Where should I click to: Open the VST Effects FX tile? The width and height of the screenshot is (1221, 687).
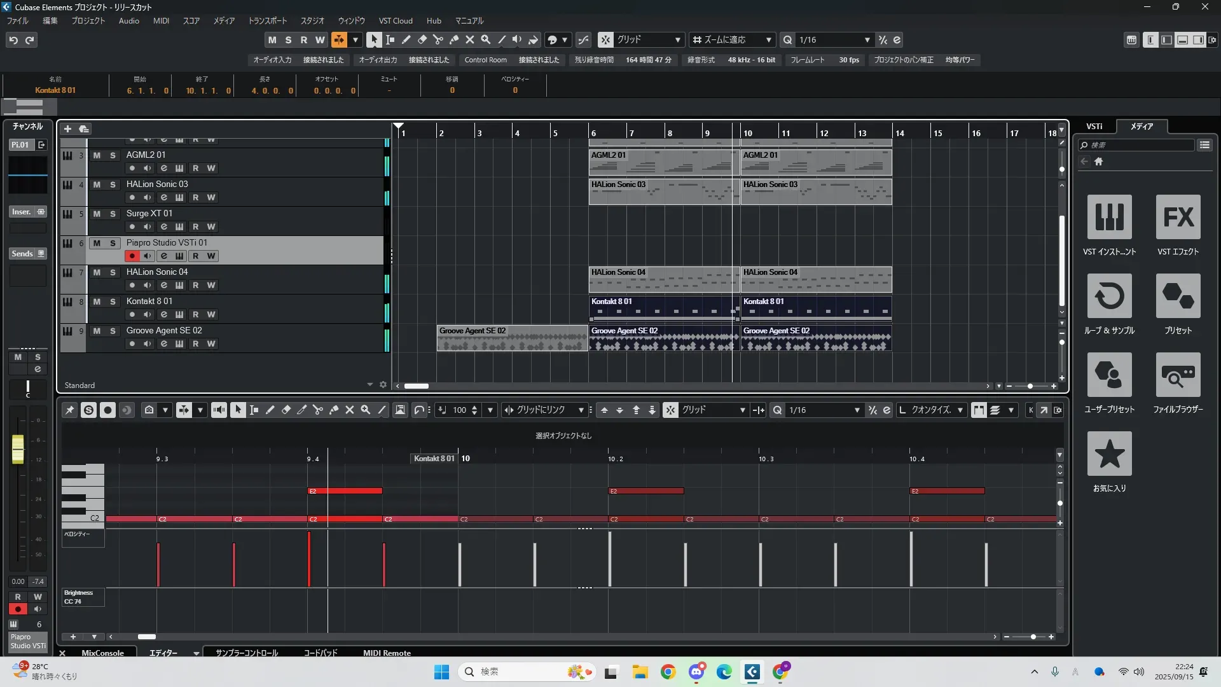1178,217
